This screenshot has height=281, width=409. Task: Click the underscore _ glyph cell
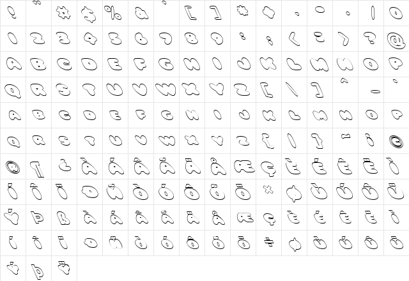coord(371,89)
